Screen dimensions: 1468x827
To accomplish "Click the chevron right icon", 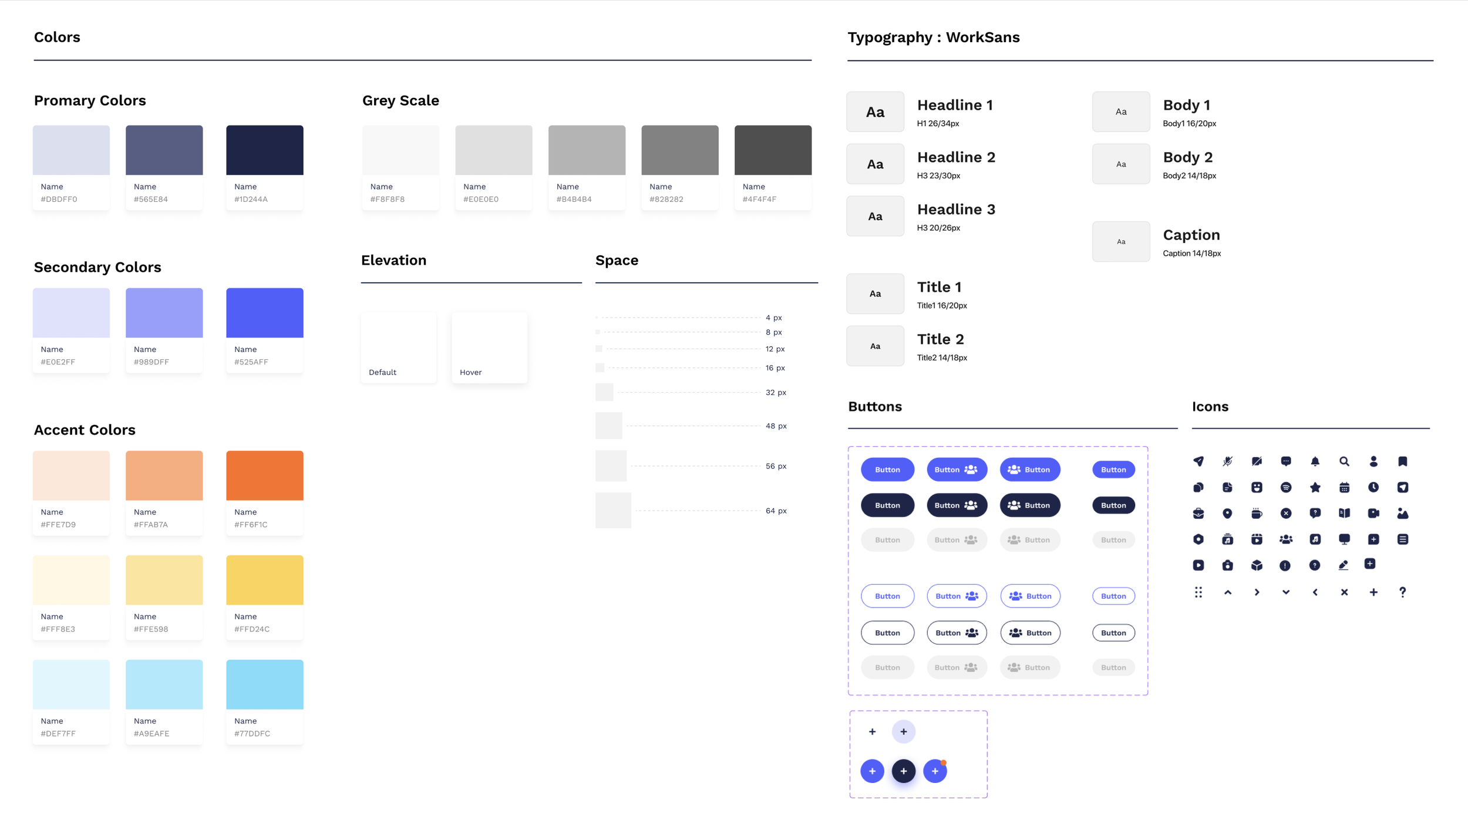I will coord(1257,592).
